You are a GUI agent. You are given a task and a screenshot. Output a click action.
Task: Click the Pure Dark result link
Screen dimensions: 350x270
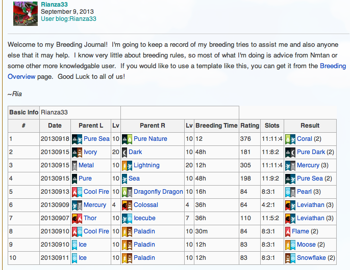[x=311, y=152]
